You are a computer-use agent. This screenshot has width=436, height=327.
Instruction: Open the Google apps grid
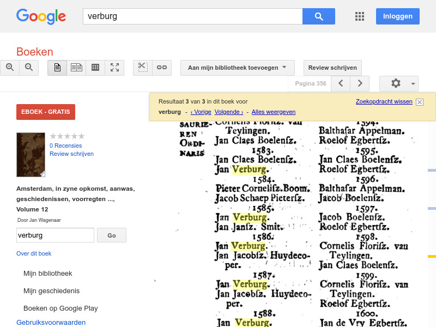tap(360, 16)
